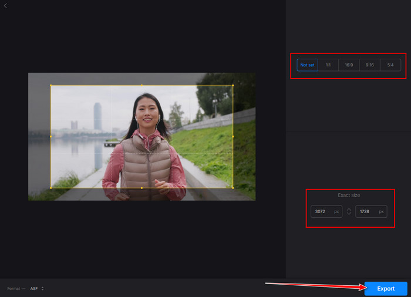
Task: Click the top-center crop edge handle
Action: 142,86
